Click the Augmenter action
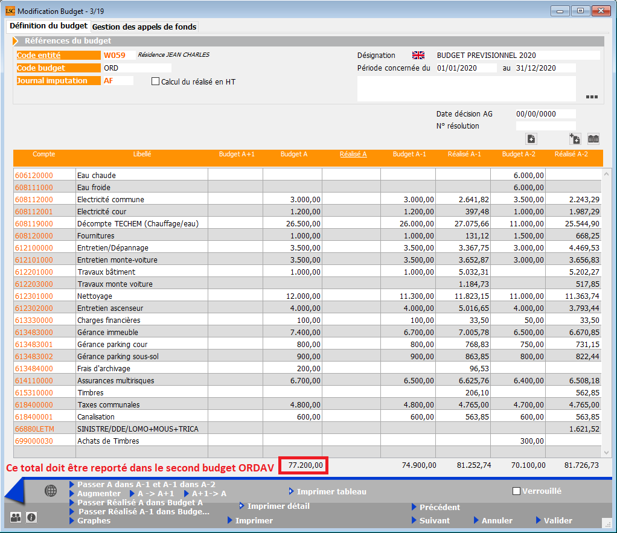This screenshot has height=533, width=617. click(x=99, y=493)
